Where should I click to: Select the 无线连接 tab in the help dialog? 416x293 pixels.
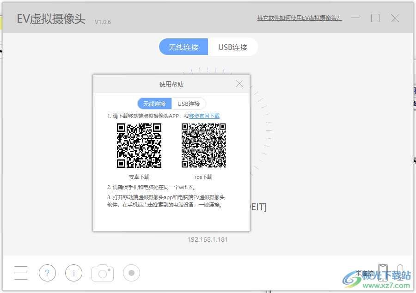(154, 104)
